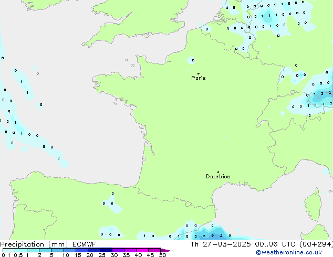This screenshot has height=257, width=333.
Task: Click the 50 value on the legend scale
Action: pyautogui.click(x=162, y=255)
